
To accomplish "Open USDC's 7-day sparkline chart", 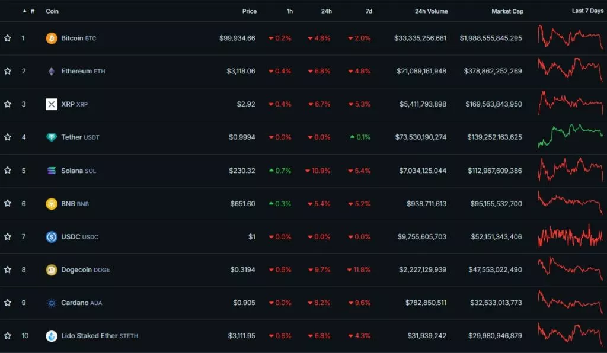I will click(x=570, y=236).
